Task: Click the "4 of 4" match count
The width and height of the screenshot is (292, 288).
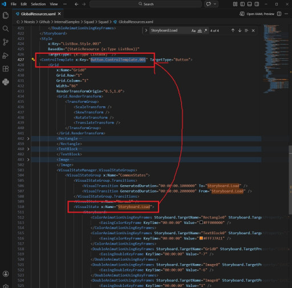Action: (x=214, y=31)
